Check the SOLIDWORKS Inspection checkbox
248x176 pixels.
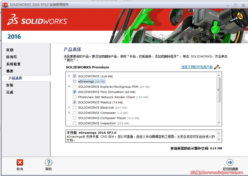coord(74,123)
